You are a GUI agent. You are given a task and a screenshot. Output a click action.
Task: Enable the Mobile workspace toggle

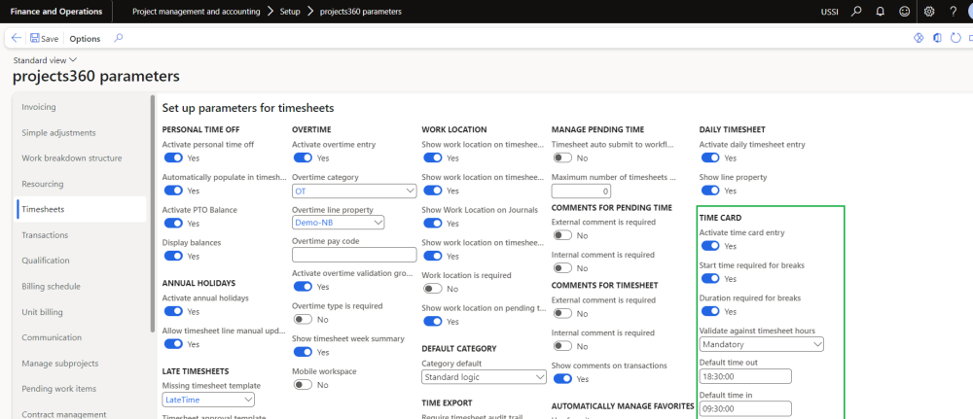pos(303,385)
